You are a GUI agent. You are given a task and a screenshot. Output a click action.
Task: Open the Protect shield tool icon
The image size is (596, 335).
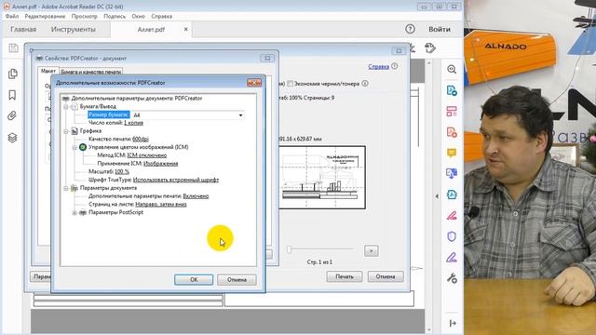click(x=452, y=236)
